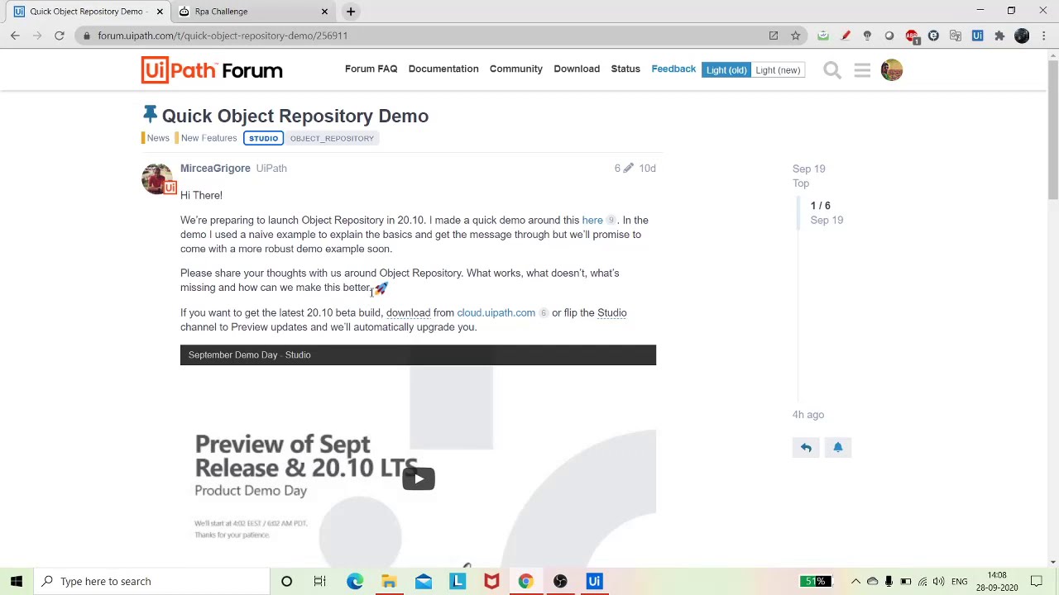Open the system tray overflow arrow
1059x595 pixels.
pos(855,581)
